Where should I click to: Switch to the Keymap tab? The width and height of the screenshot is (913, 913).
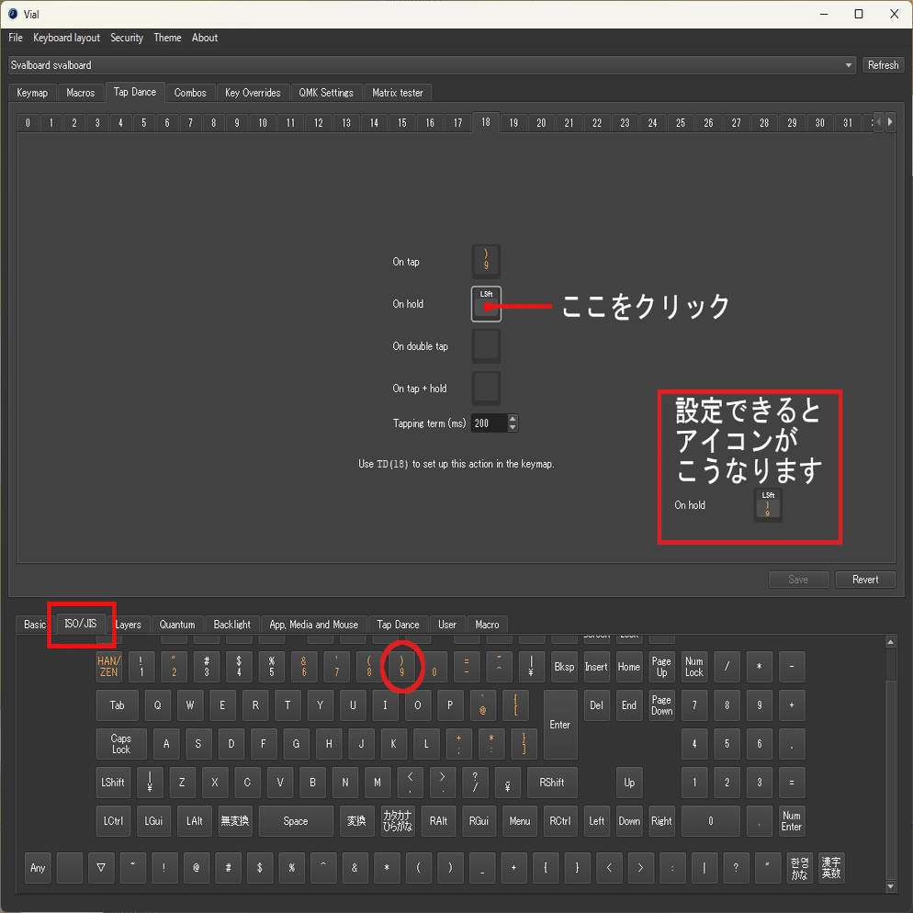click(32, 93)
